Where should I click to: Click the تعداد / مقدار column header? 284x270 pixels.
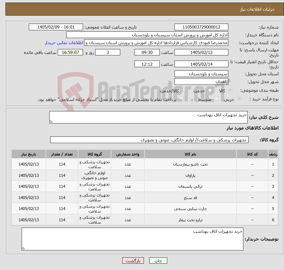(x=62, y=154)
